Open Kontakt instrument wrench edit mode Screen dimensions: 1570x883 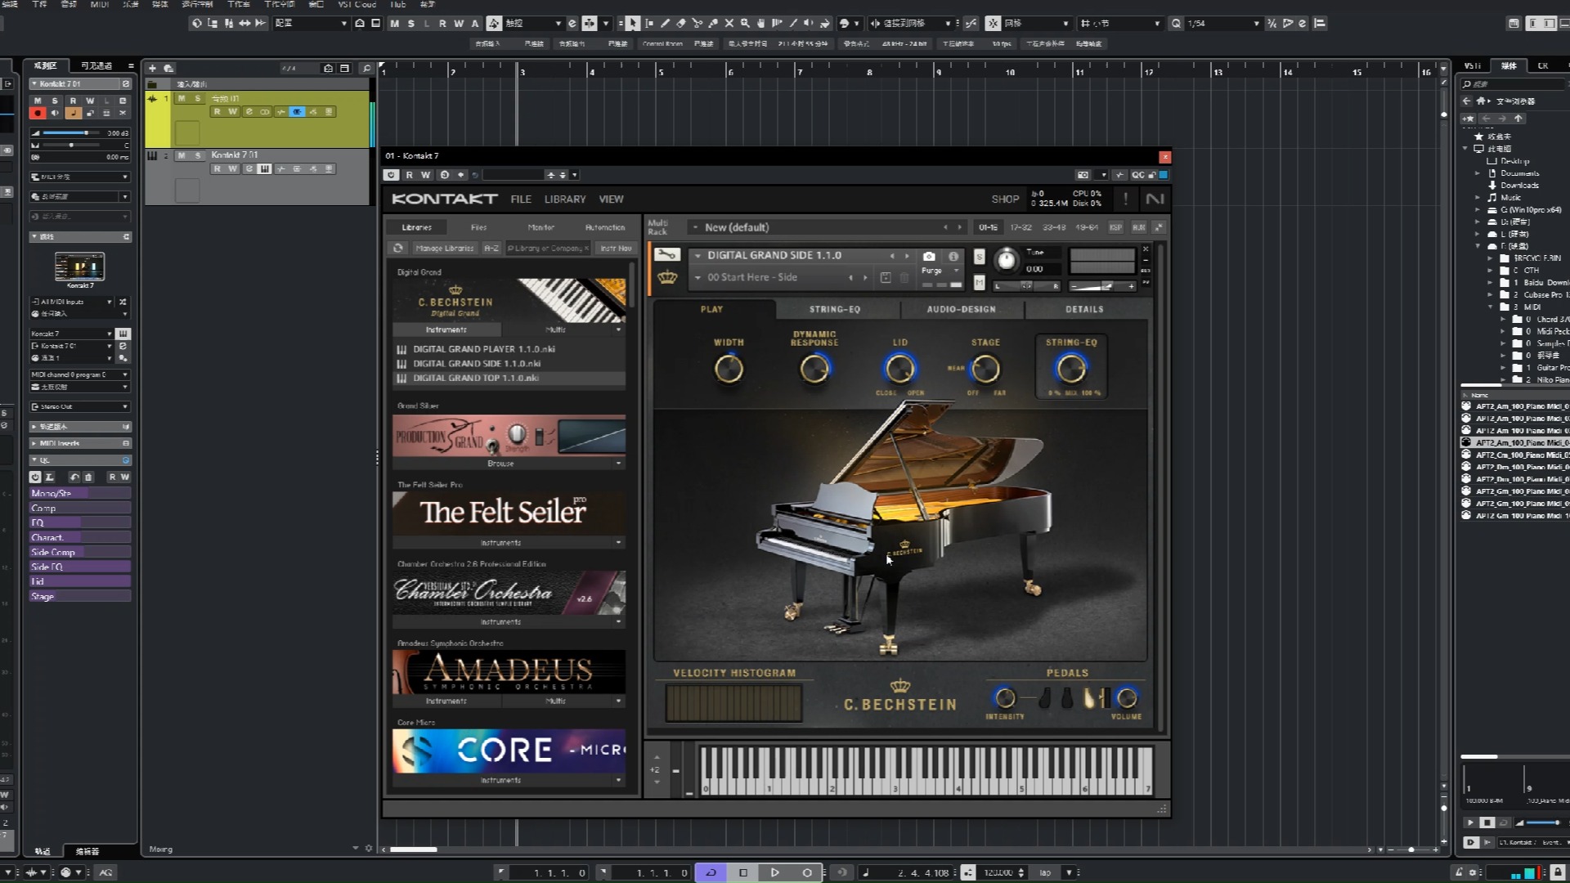666,255
